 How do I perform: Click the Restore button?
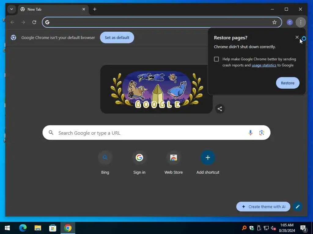pyautogui.click(x=288, y=83)
